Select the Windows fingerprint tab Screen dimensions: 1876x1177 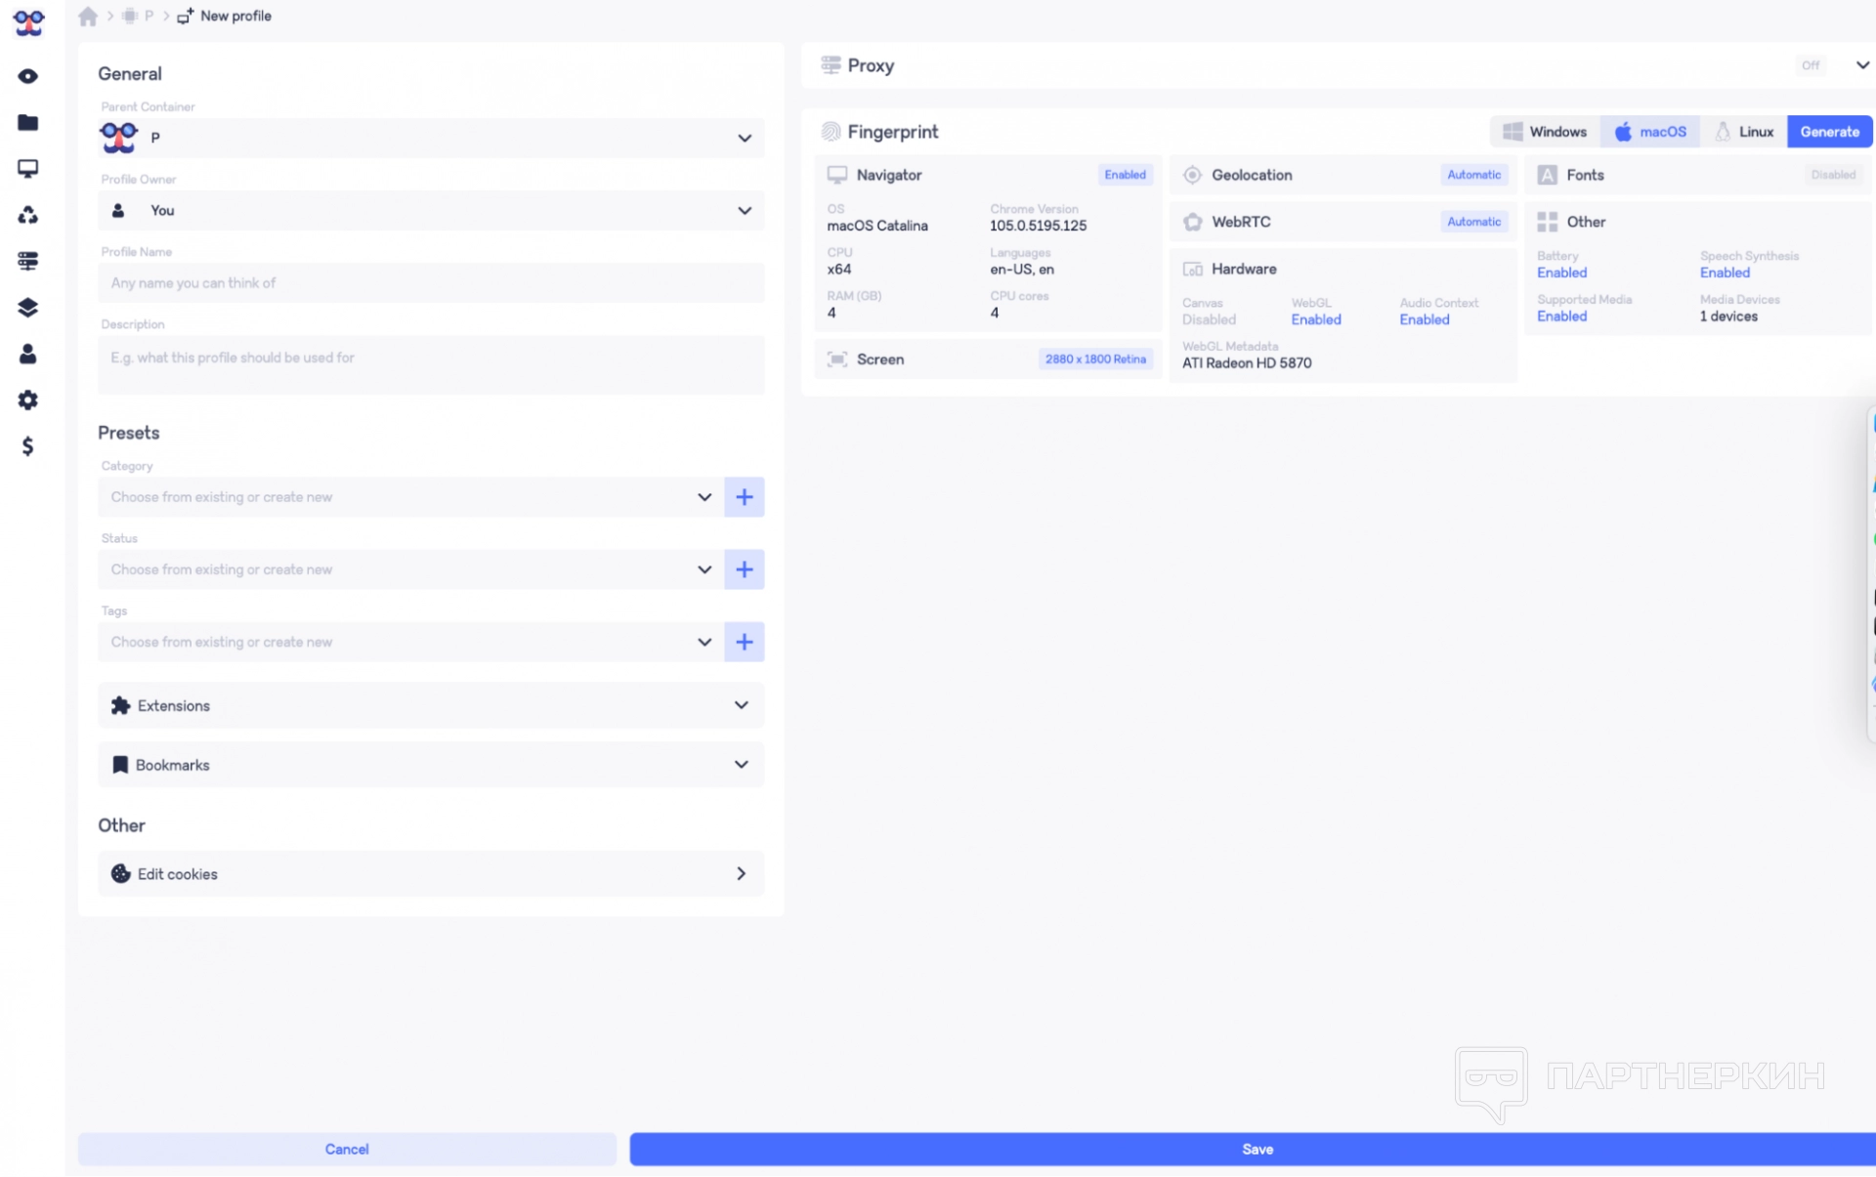coord(1545,132)
